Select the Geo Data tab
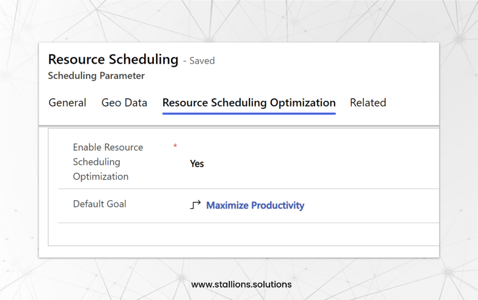478x300 pixels. (124, 103)
